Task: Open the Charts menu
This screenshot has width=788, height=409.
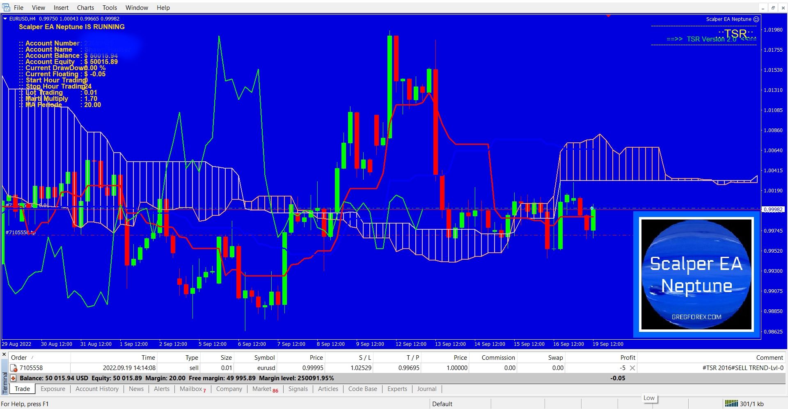Action: pyautogui.click(x=85, y=8)
